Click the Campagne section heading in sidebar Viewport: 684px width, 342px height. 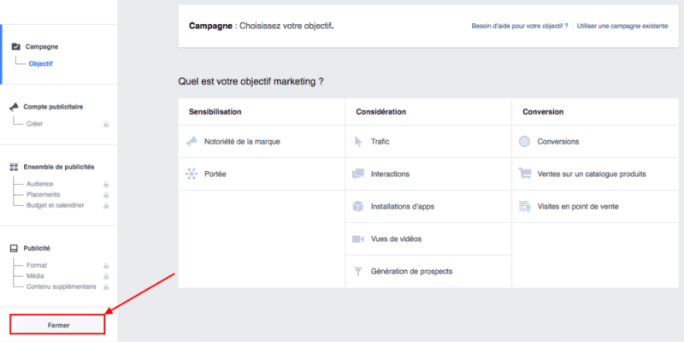(x=42, y=47)
